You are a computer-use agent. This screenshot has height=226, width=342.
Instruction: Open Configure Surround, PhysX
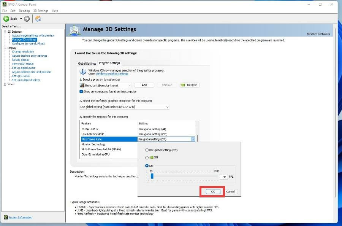pos(28,43)
